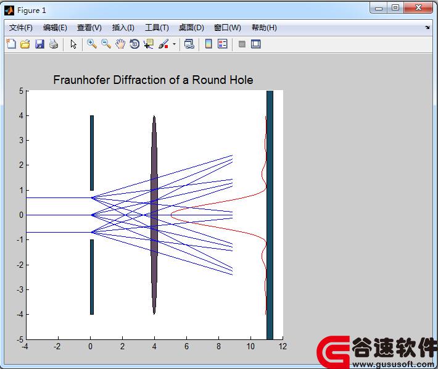
Task: Open the 桌面(D) menu
Action: point(191,28)
